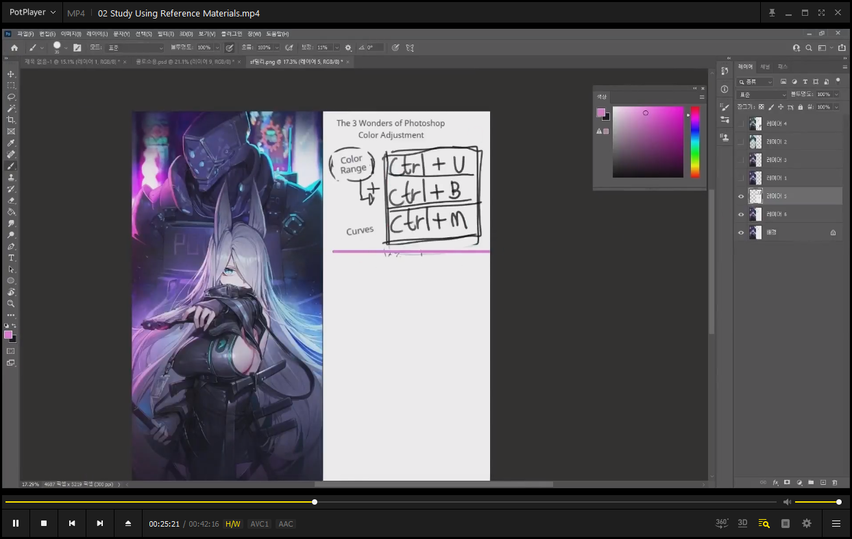This screenshot has width=852, height=539.
Task: Open the Properties info panel icon
Action: click(x=725, y=89)
